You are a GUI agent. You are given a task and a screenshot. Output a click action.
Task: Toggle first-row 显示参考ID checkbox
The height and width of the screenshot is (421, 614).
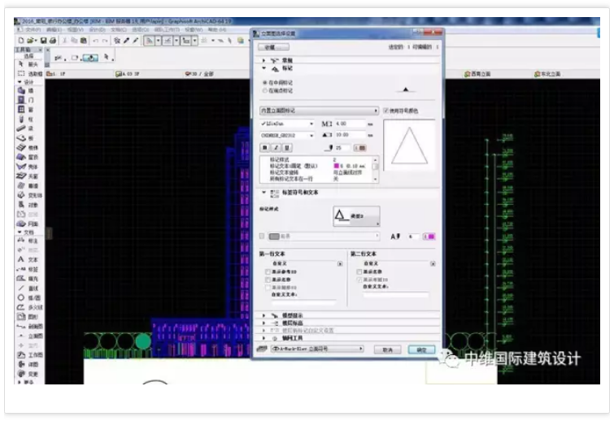pos(268,271)
